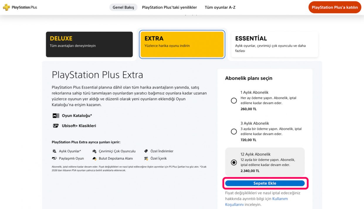The height and width of the screenshot is (209, 364).
Task: Click the Oyun Kataloğu icon
Action: 56,116
